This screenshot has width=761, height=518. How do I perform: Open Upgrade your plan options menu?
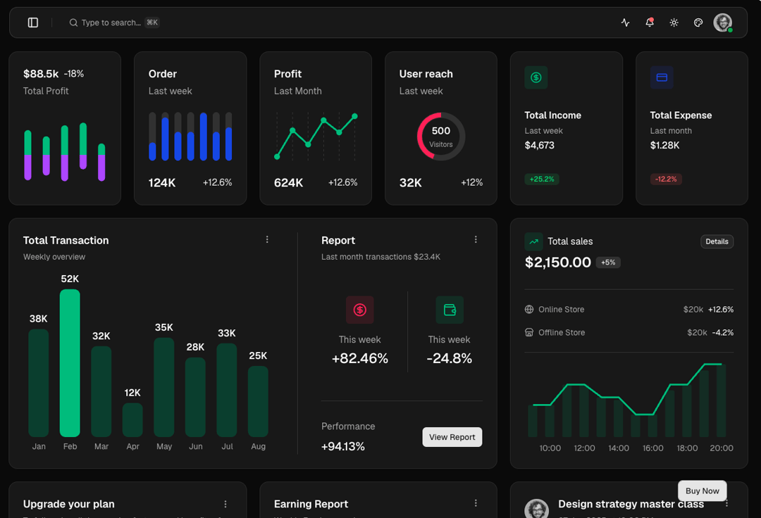[225, 504]
